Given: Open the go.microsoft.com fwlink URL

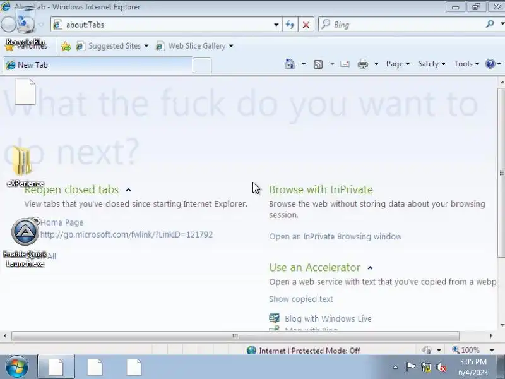Looking at the screenshot, I should [x=127, y=234].
